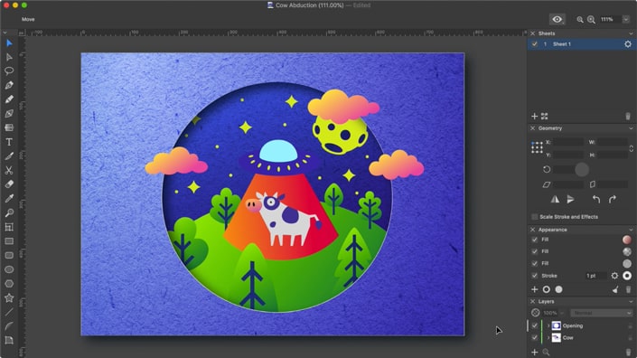This screenshot has height=358, width=637.
Task: Click the rotation angle dial
Action: pyautogui.click(x=582, y=169)
